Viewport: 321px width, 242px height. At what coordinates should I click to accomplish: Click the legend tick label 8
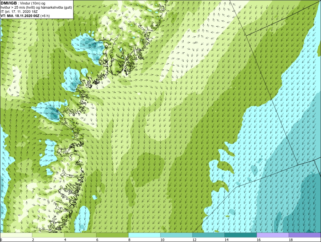(129, 240)
